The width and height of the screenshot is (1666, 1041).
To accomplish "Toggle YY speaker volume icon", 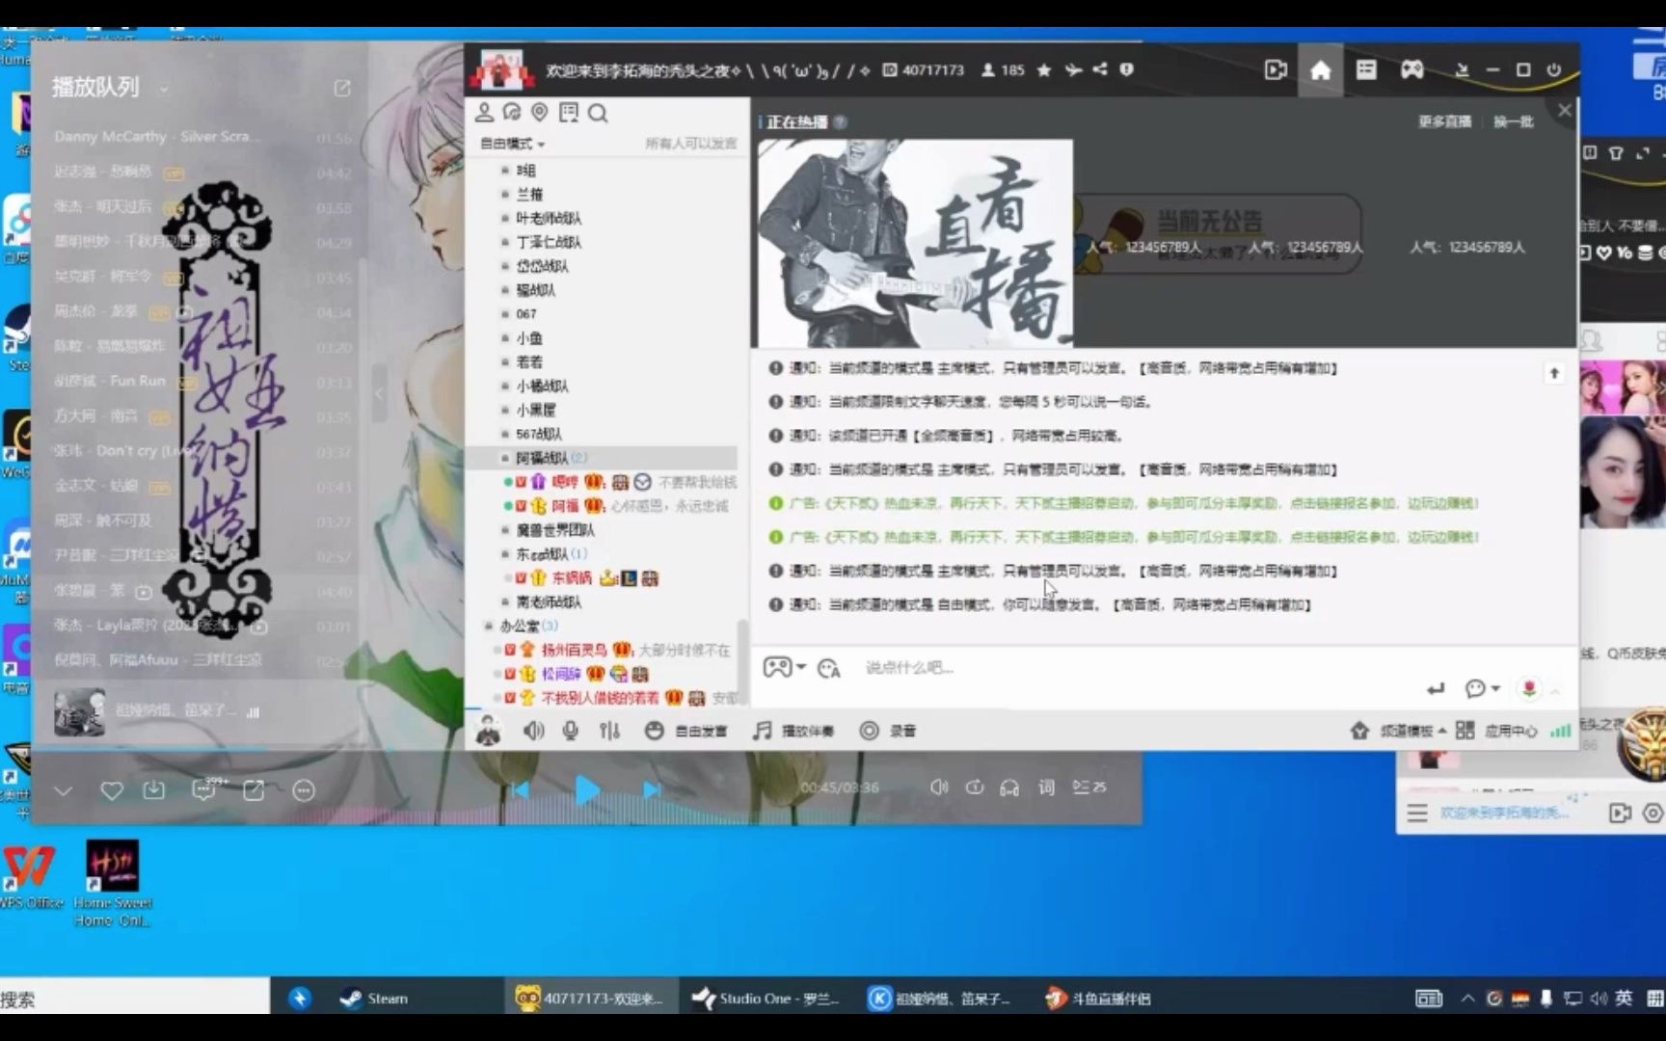I will point(533,731).
